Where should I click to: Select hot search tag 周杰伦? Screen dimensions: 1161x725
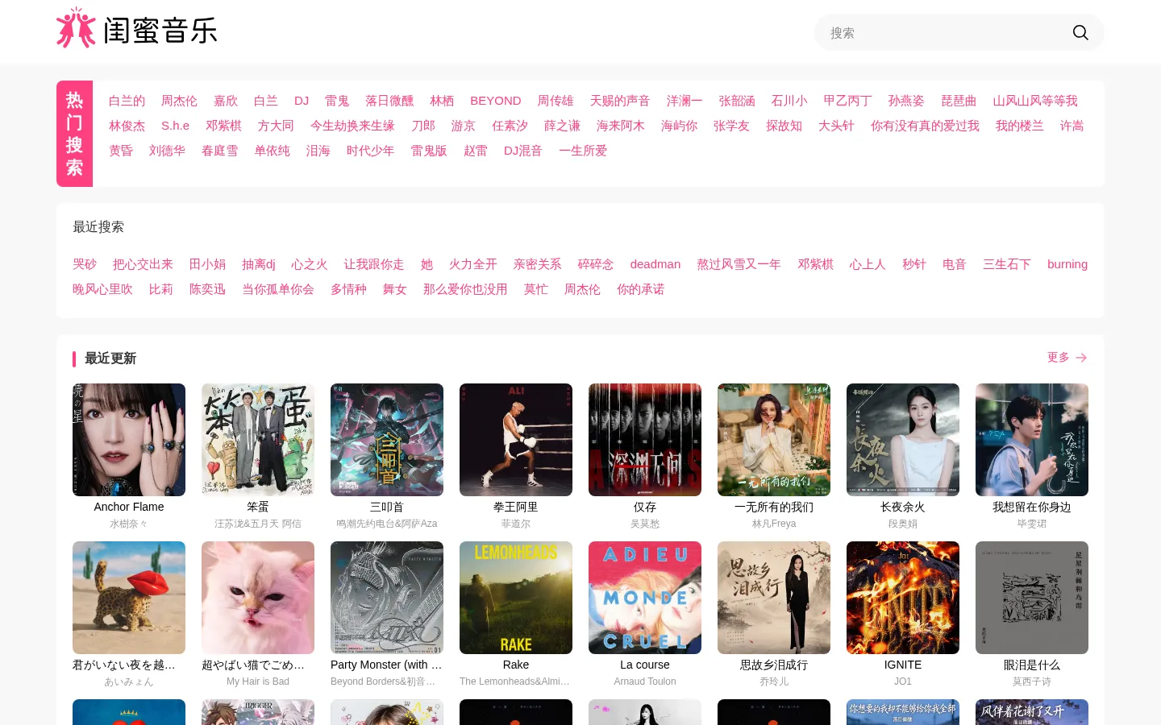point(179,101)
